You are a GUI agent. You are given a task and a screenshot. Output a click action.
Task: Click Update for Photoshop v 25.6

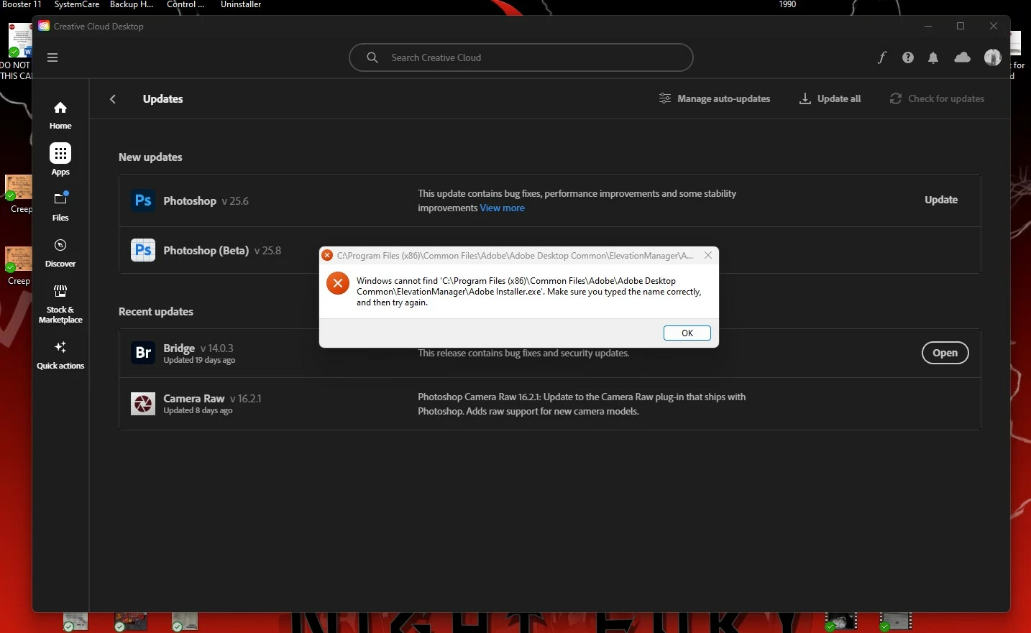(x=941, y=200)
